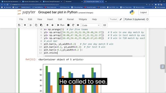Switch to the Records Twenty20 International tab
Viewport: 166px width, 93px height.
tap(52, 2)
